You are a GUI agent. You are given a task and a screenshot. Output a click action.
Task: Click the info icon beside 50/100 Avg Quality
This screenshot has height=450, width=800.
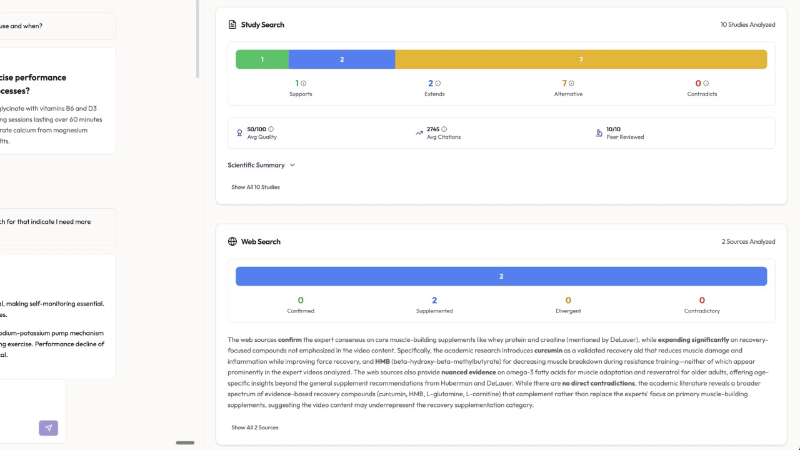coord(271,129)
